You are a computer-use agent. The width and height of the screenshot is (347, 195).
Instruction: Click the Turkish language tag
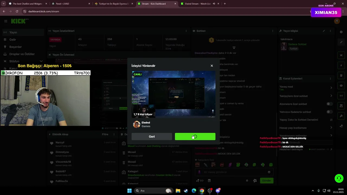[x=293, y=49]
